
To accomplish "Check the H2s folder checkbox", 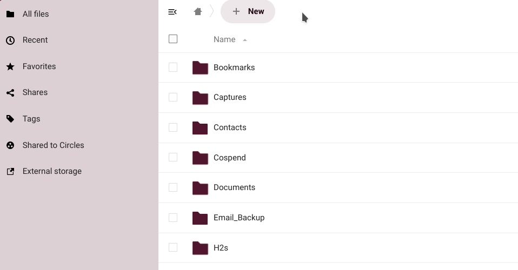I will (x=173, y=247).
